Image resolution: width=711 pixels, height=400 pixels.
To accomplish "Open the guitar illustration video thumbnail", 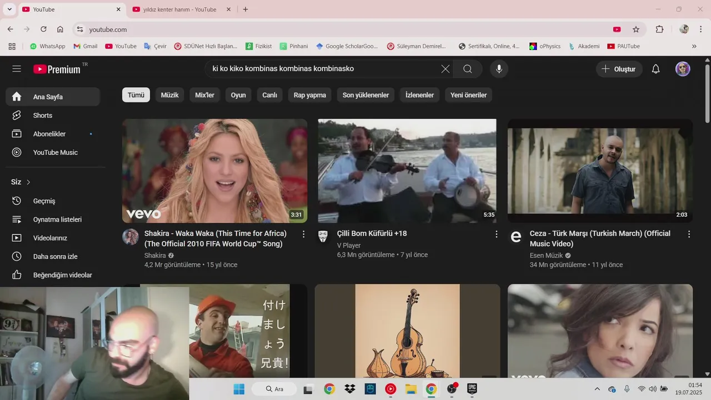I will point(407,331).
